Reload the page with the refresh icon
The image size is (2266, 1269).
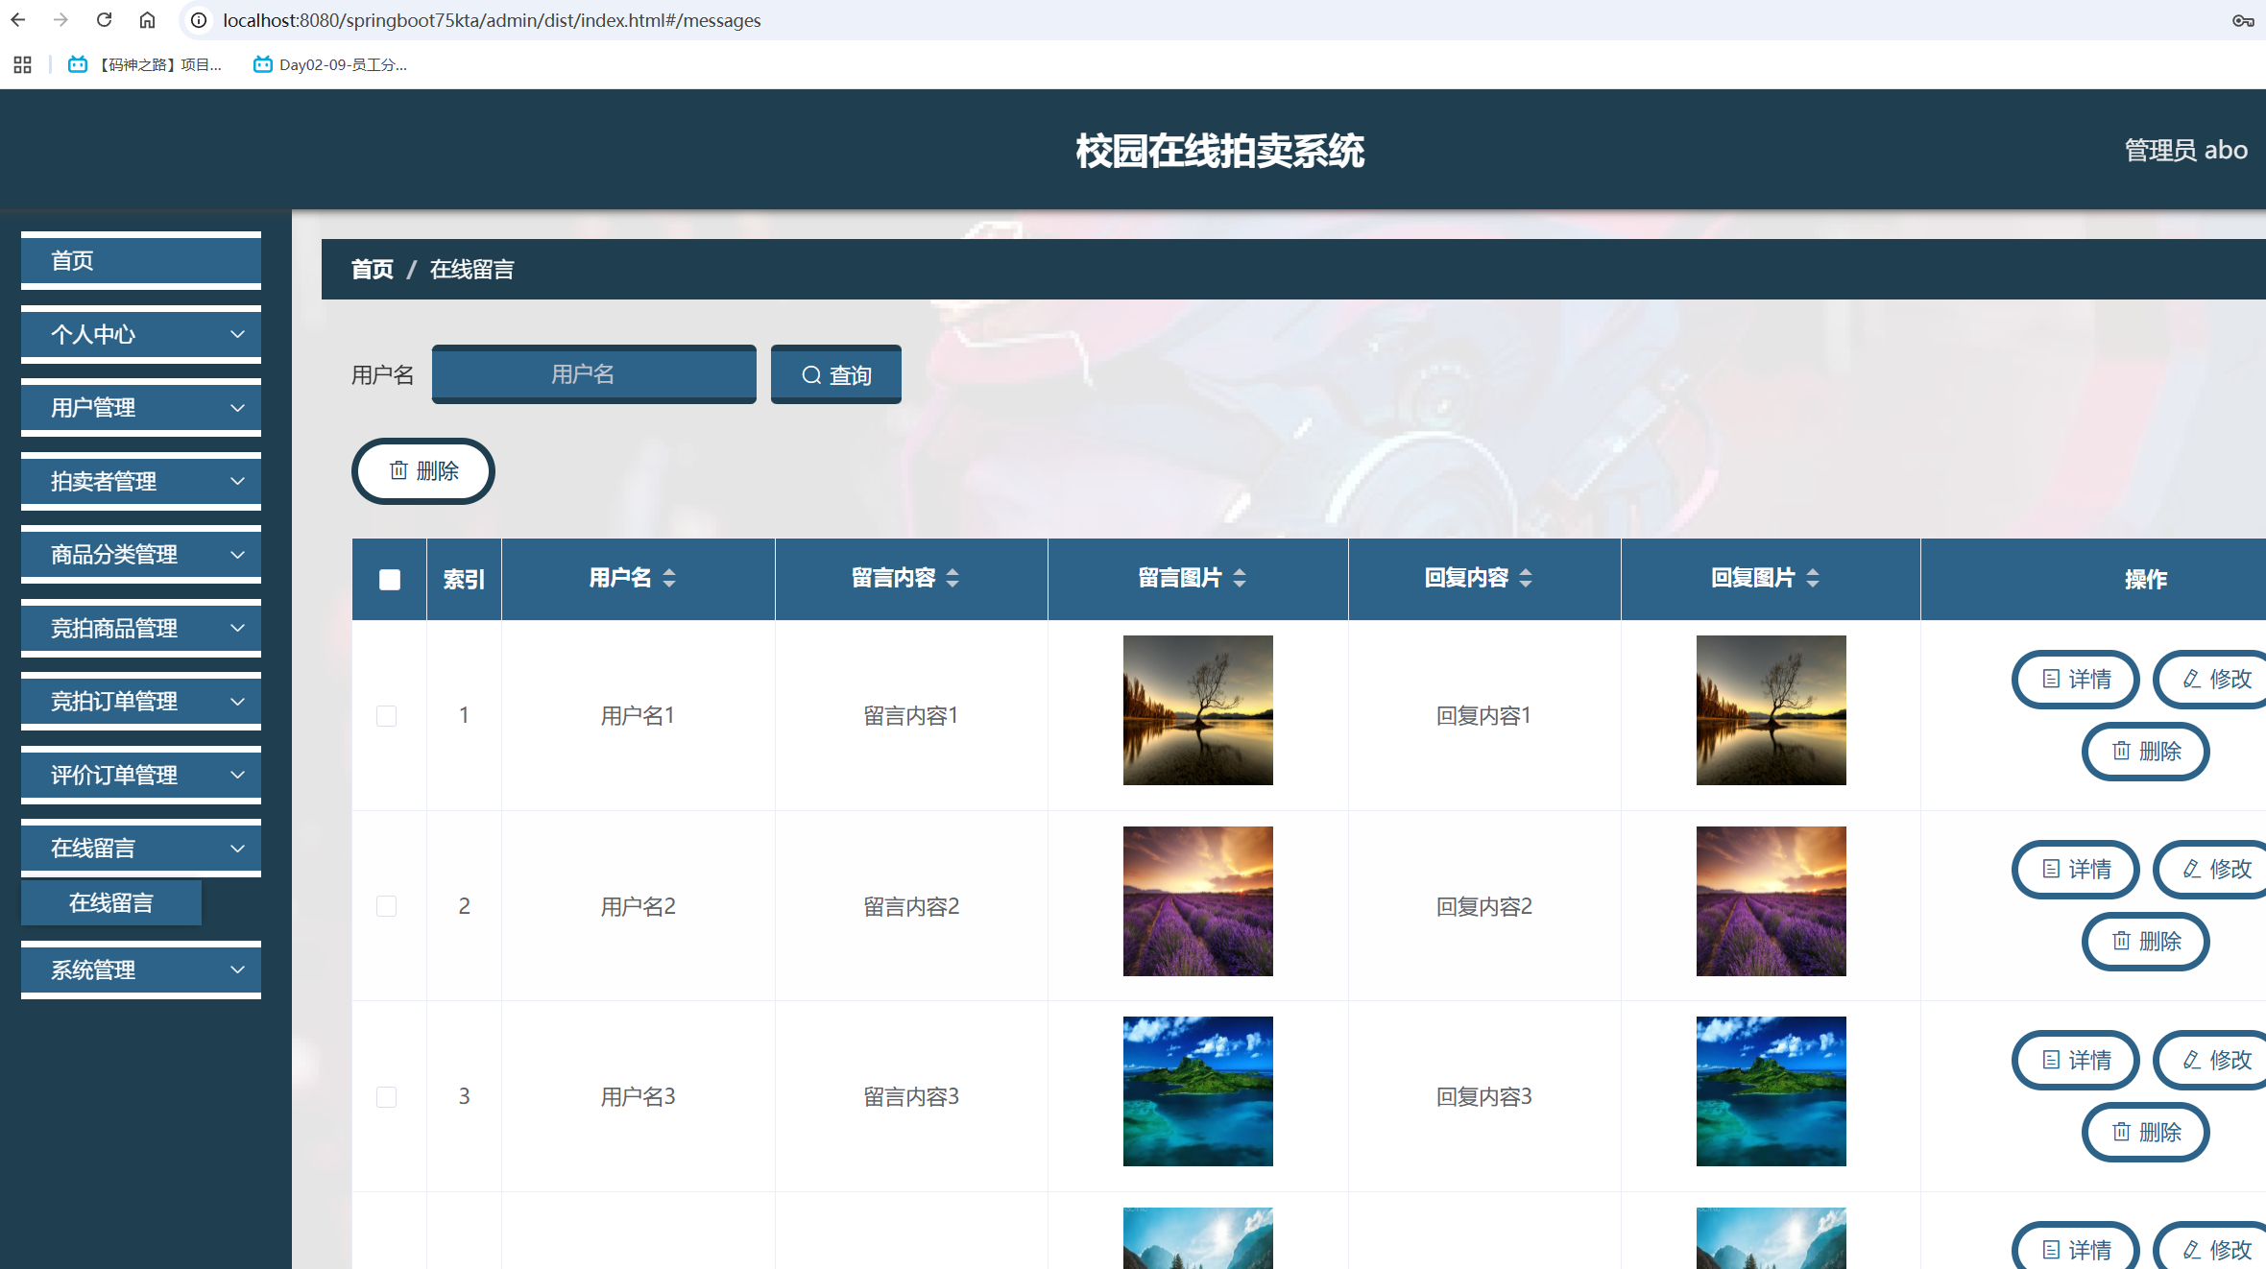(x=104, y=20)
